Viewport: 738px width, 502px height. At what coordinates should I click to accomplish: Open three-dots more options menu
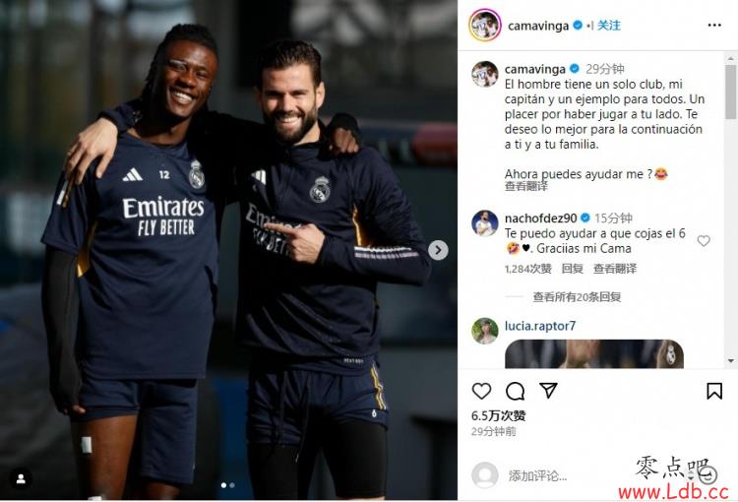(714, 25)
